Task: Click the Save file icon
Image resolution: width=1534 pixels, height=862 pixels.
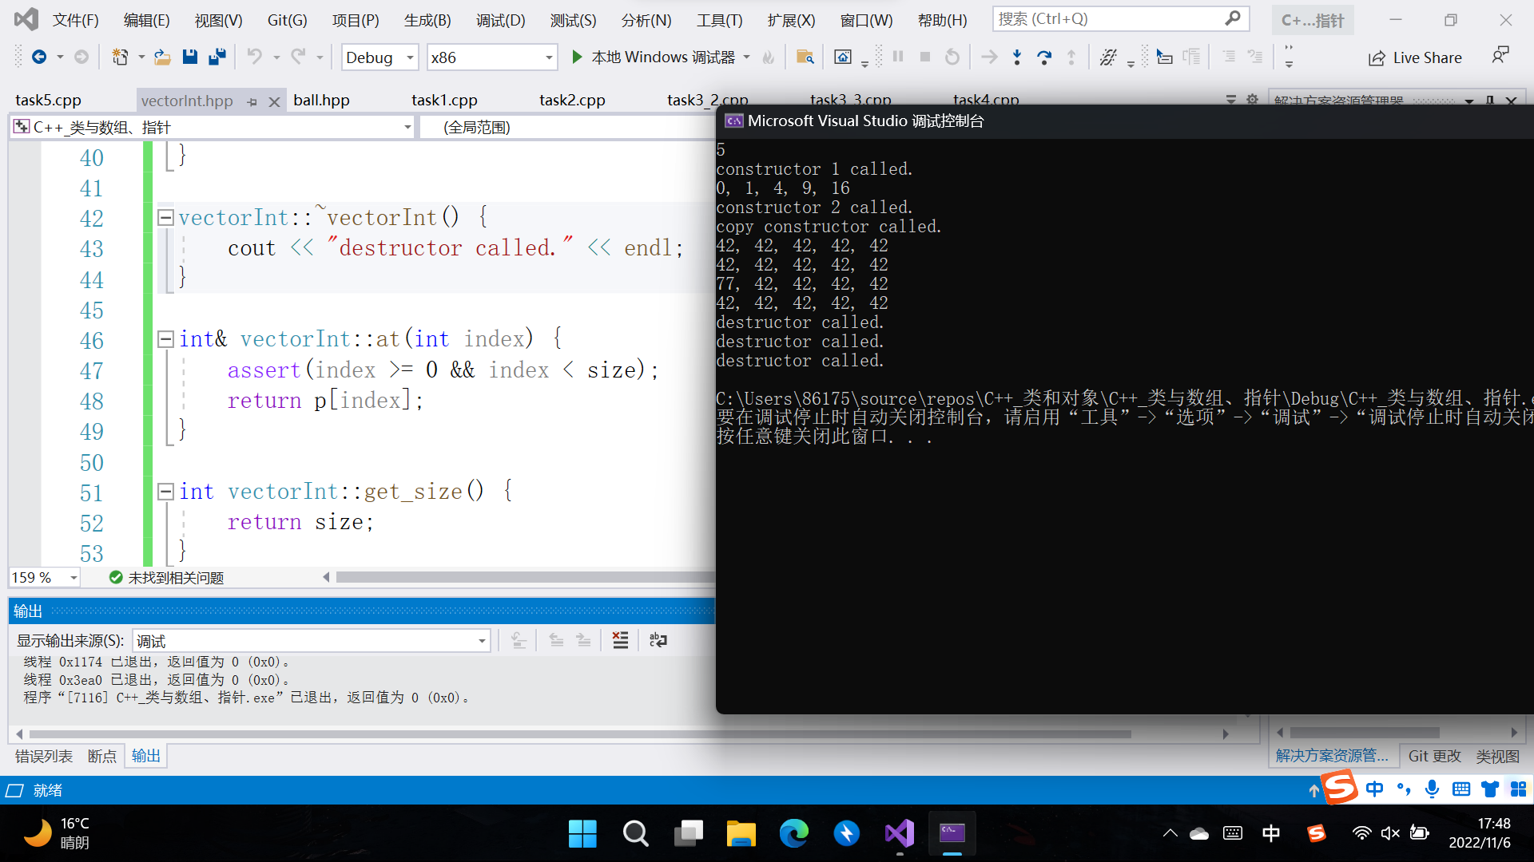Action: (x=189, y=57)
